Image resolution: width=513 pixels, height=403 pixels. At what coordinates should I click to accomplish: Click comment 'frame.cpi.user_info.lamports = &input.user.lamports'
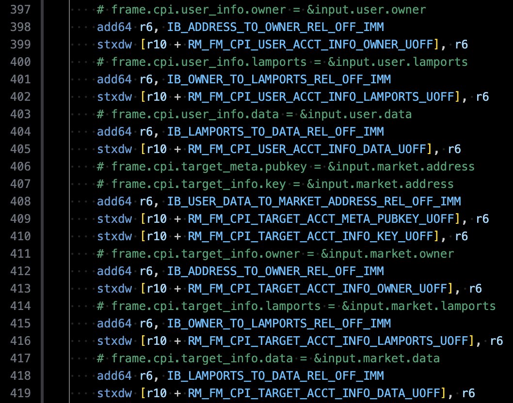click(x=289, y=62)
